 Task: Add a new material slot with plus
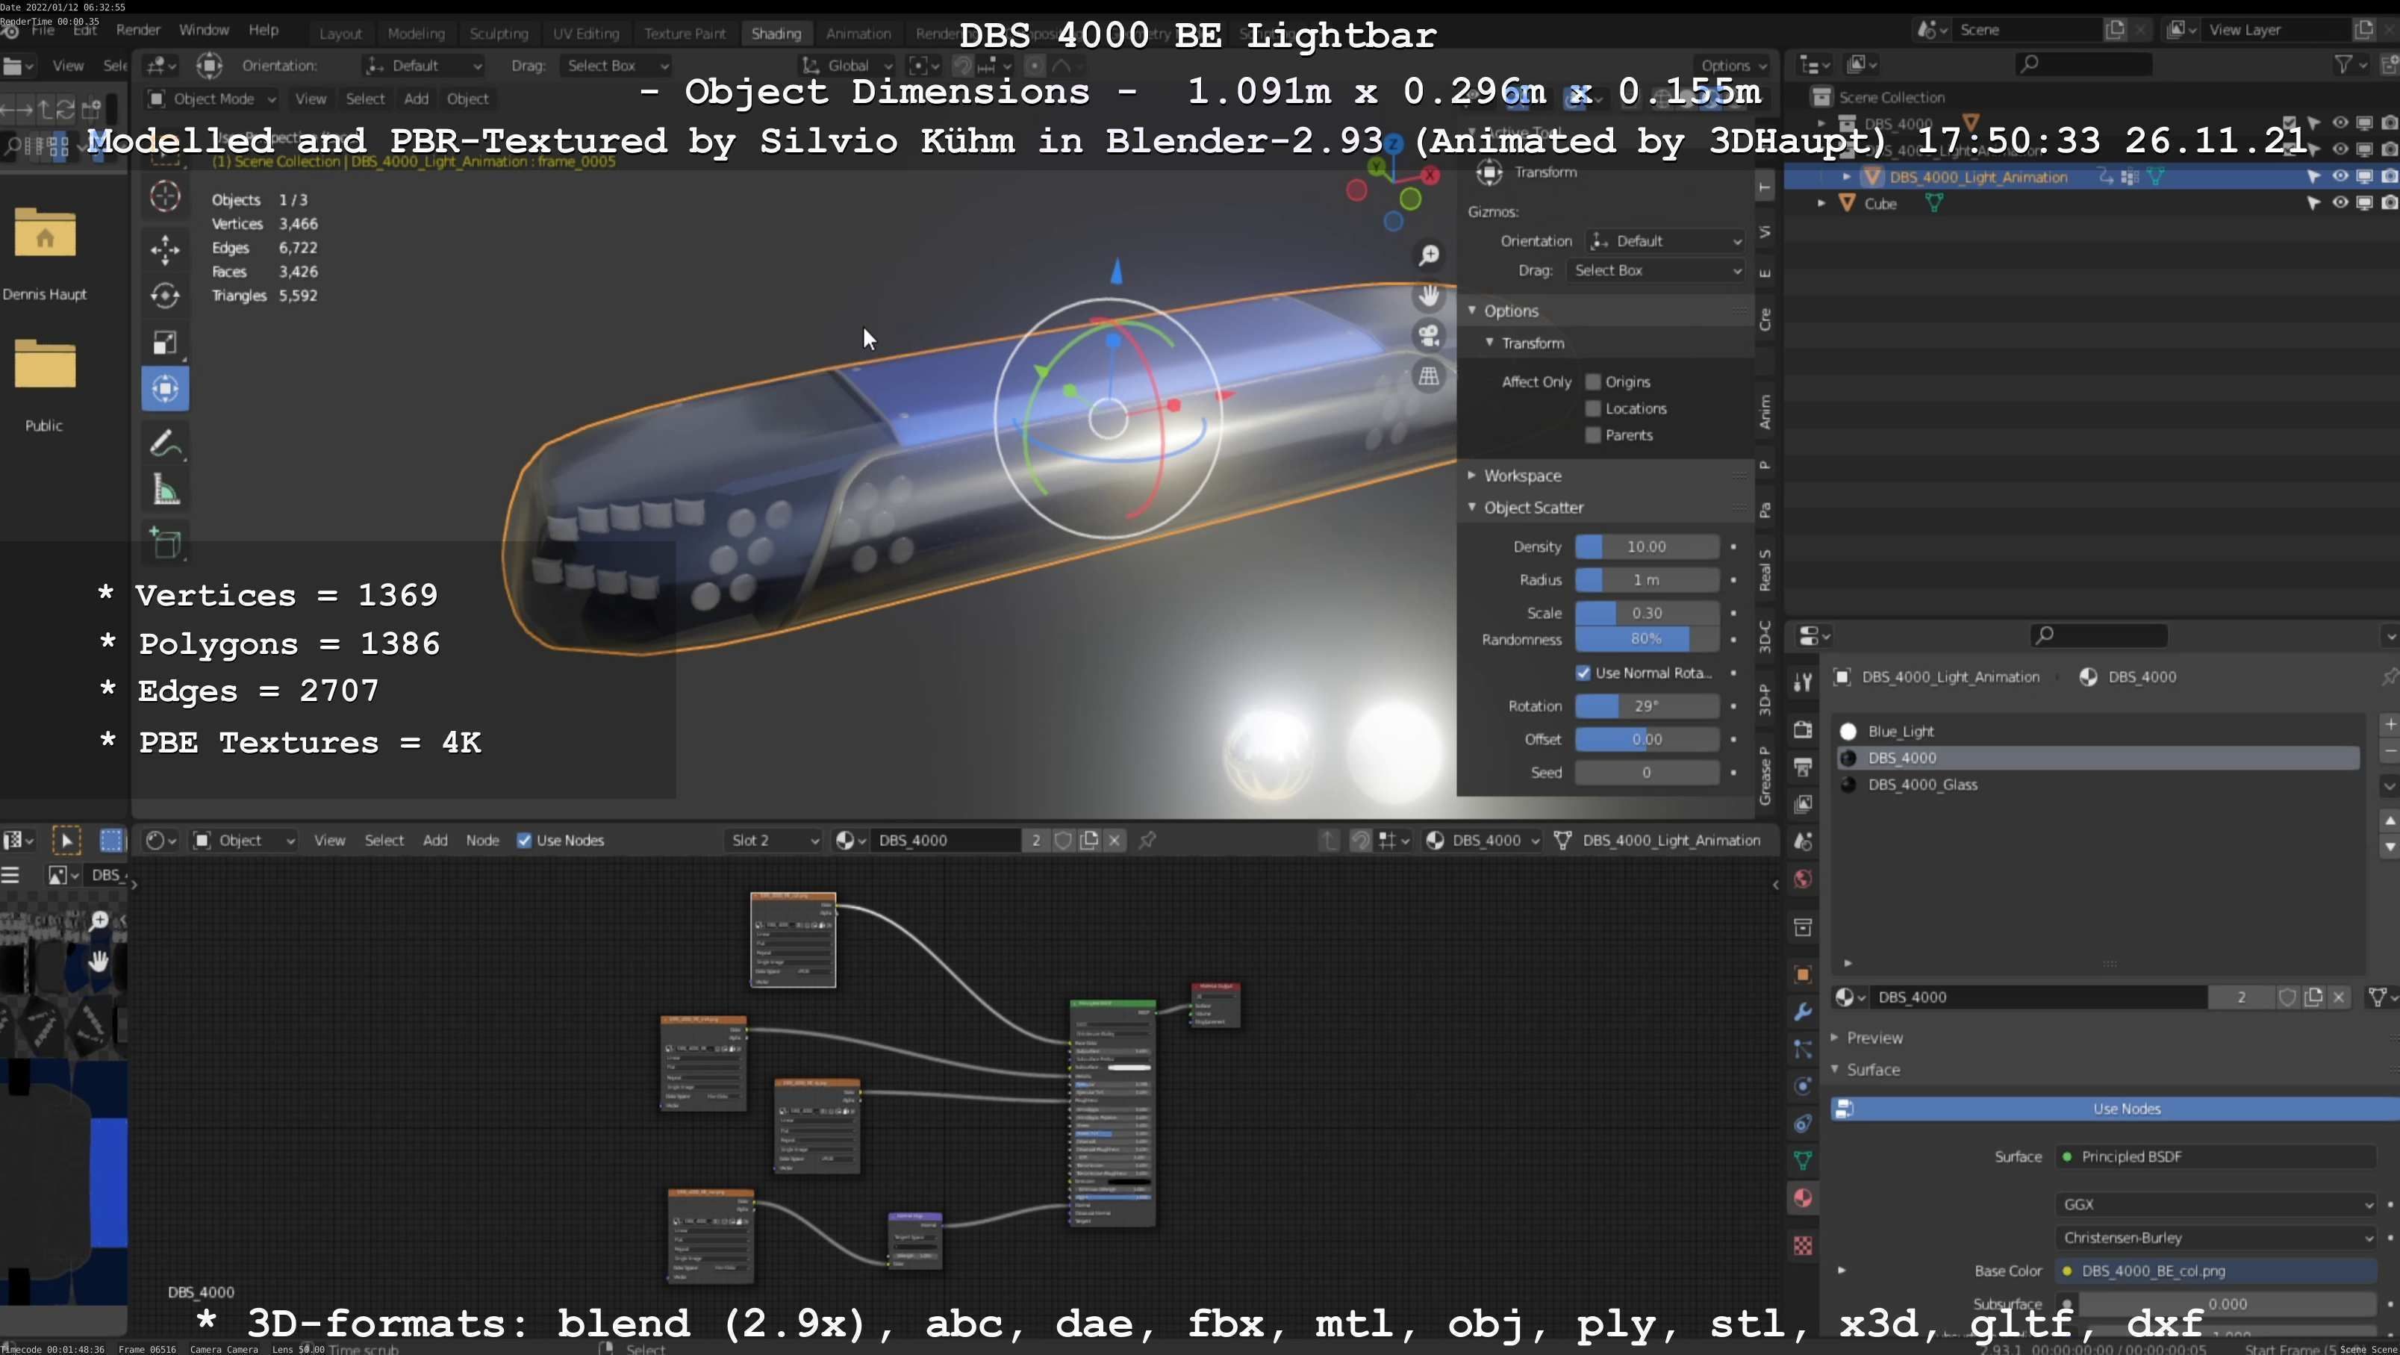2390,724
